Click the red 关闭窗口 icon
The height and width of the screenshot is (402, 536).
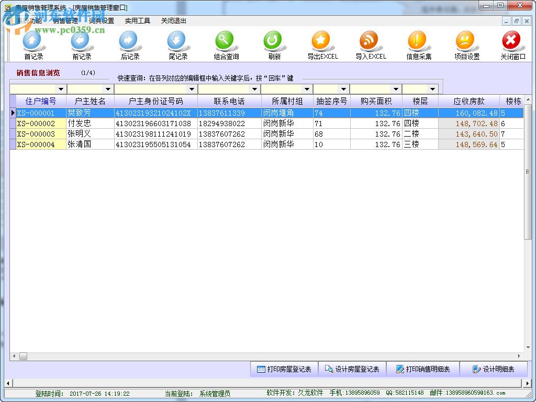click(x=512, y=46)
